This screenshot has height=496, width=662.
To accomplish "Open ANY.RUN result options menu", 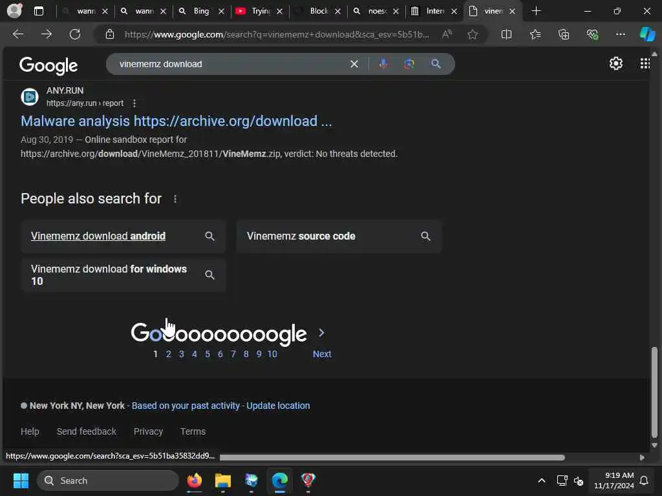I will click(134, 103).
